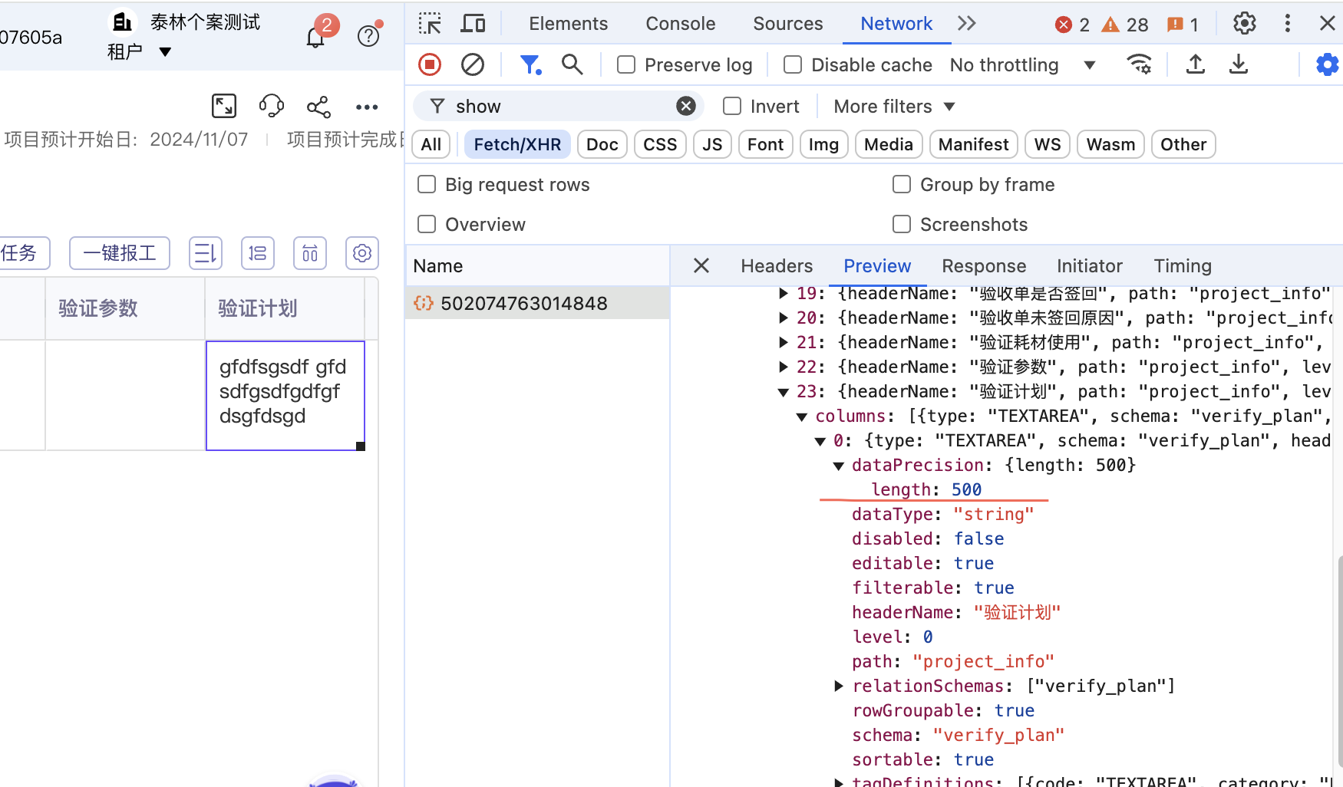Clear the show filter text
This screenshot has width=1343, height=787.
pos(686,106)
